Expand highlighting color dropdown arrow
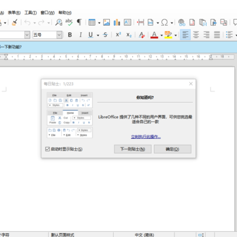The width and height of the screenshot is (237, 237). pos(176,35)
